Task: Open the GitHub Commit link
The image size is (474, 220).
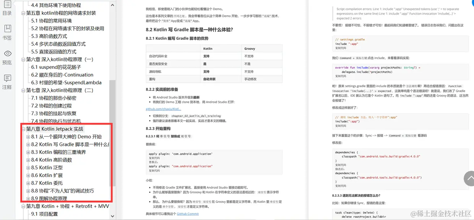Action: click(x=188, y=214)
